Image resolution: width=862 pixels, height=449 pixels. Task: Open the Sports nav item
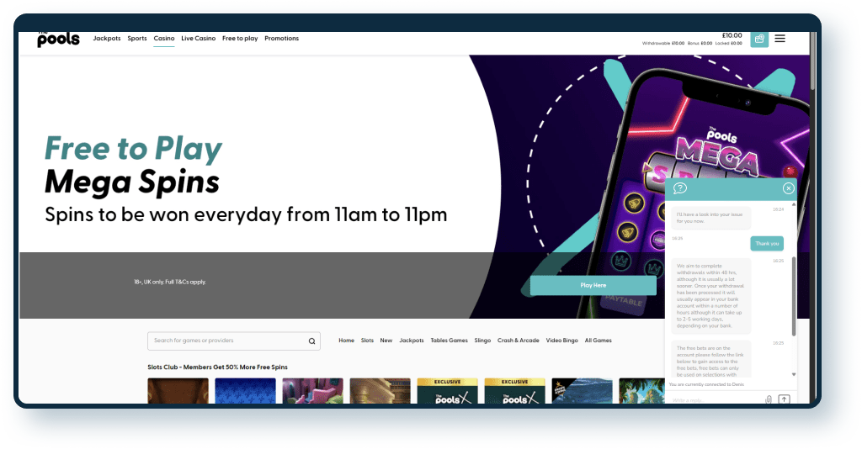pyautogui.click(x=137, y=39)
